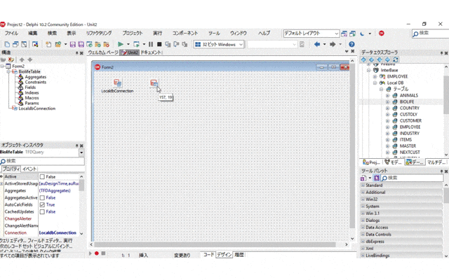Open the ファイル menu

click(11, 33)
